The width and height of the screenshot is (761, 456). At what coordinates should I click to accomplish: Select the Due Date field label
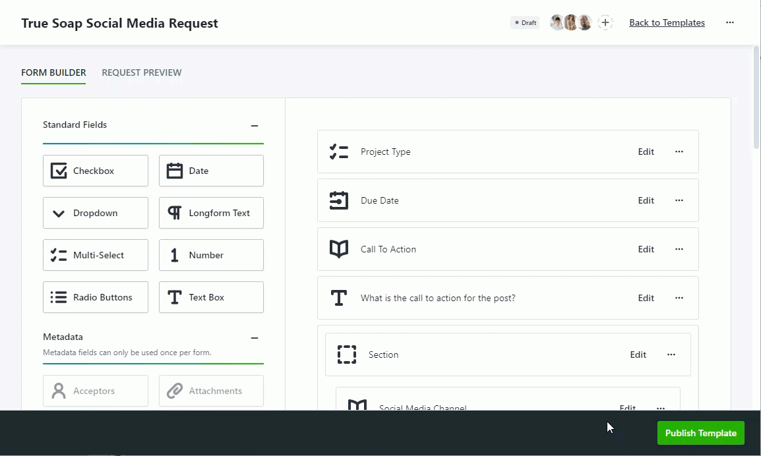[x=380, y=200]
